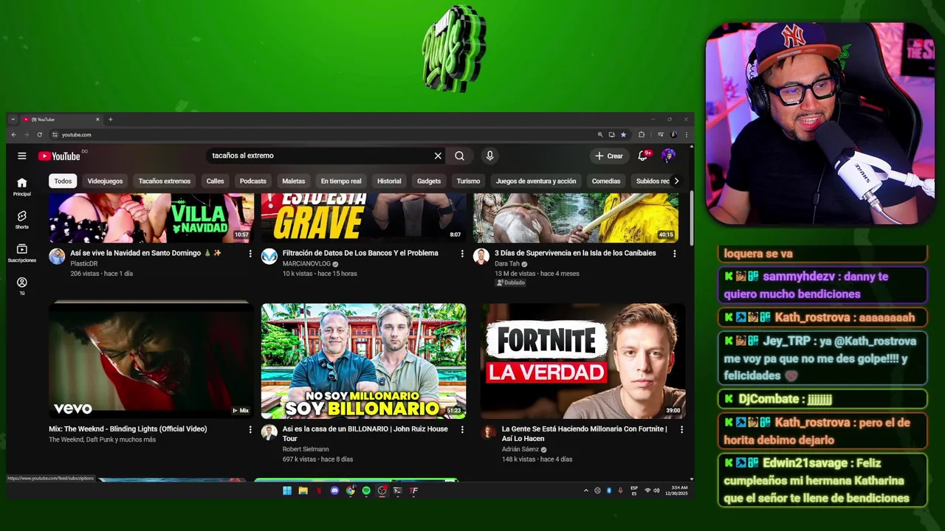Click into the YouTube search field
This screenshot has width=945, height=531.
[321, 156]
